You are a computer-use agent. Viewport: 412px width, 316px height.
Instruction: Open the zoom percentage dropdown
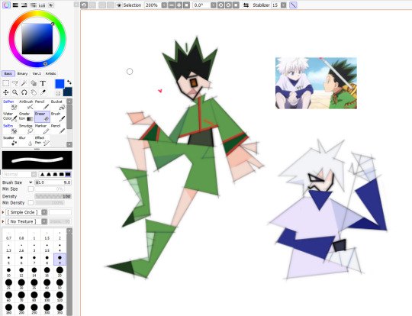click(x=164, y=5)
